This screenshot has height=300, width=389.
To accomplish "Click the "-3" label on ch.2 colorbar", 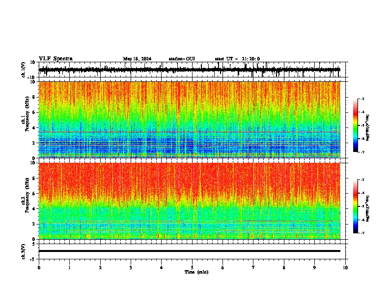I will click(x=362, y=180).
